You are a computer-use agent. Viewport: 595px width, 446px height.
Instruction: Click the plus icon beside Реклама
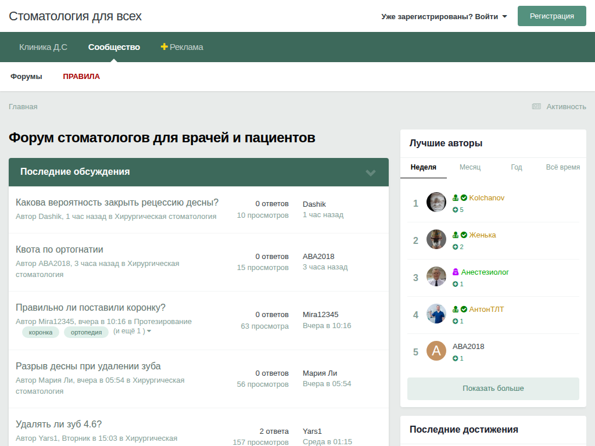click(x=164, y=47)
